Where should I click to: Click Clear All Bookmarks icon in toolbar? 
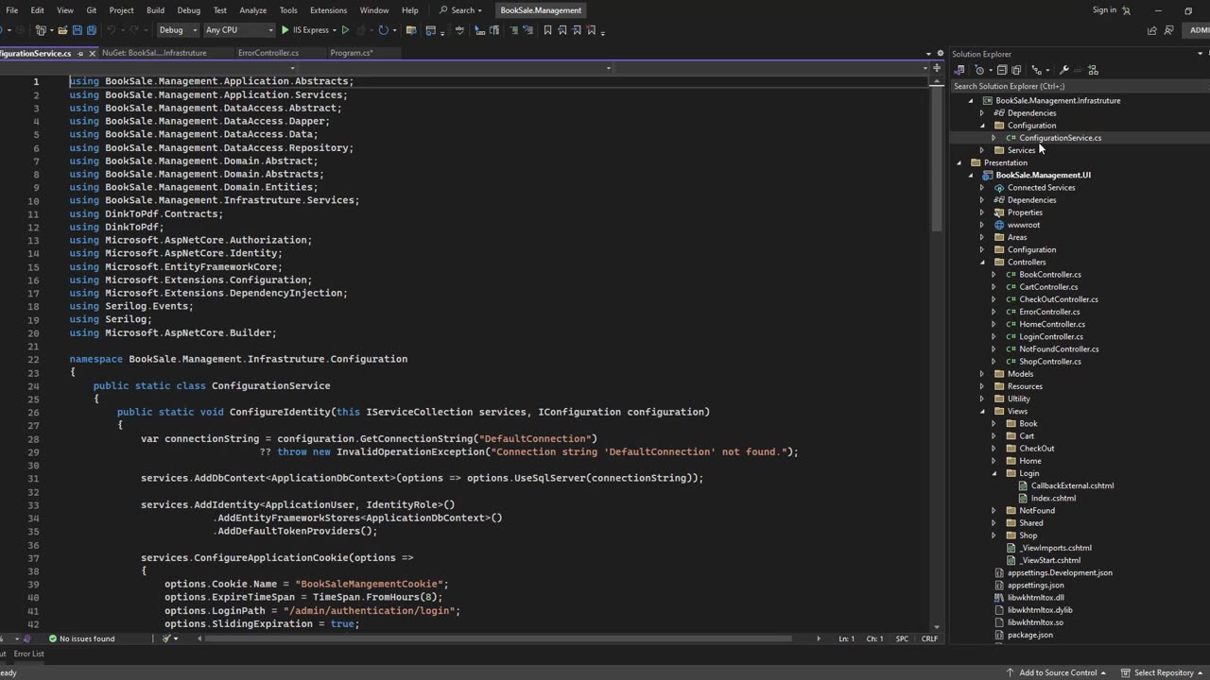[591, 30]
